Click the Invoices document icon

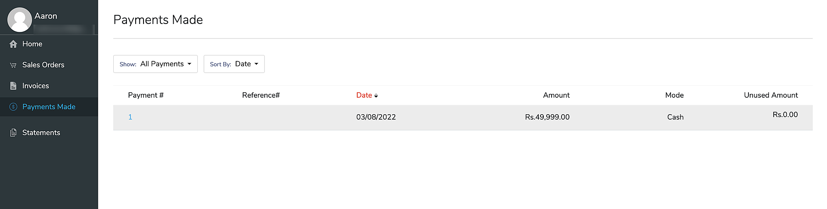13,86
